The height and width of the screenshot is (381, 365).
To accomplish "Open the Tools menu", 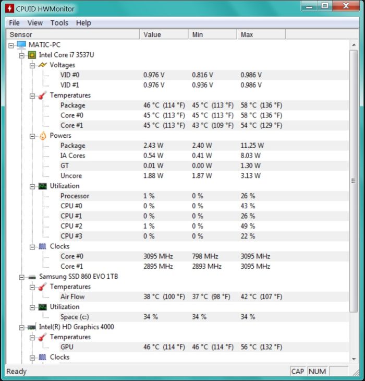I will 59,23.
